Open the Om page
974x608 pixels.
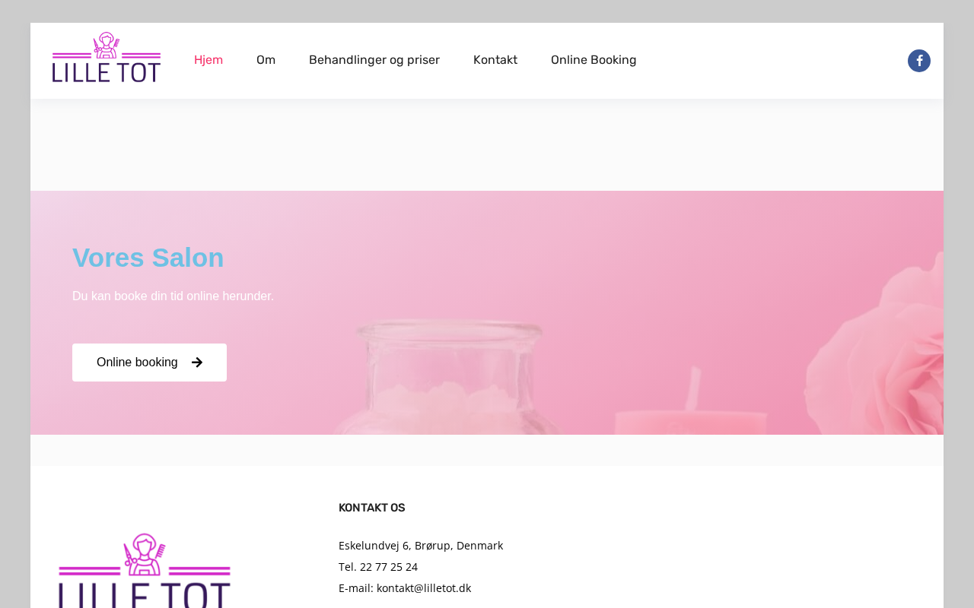click(266, 60)
